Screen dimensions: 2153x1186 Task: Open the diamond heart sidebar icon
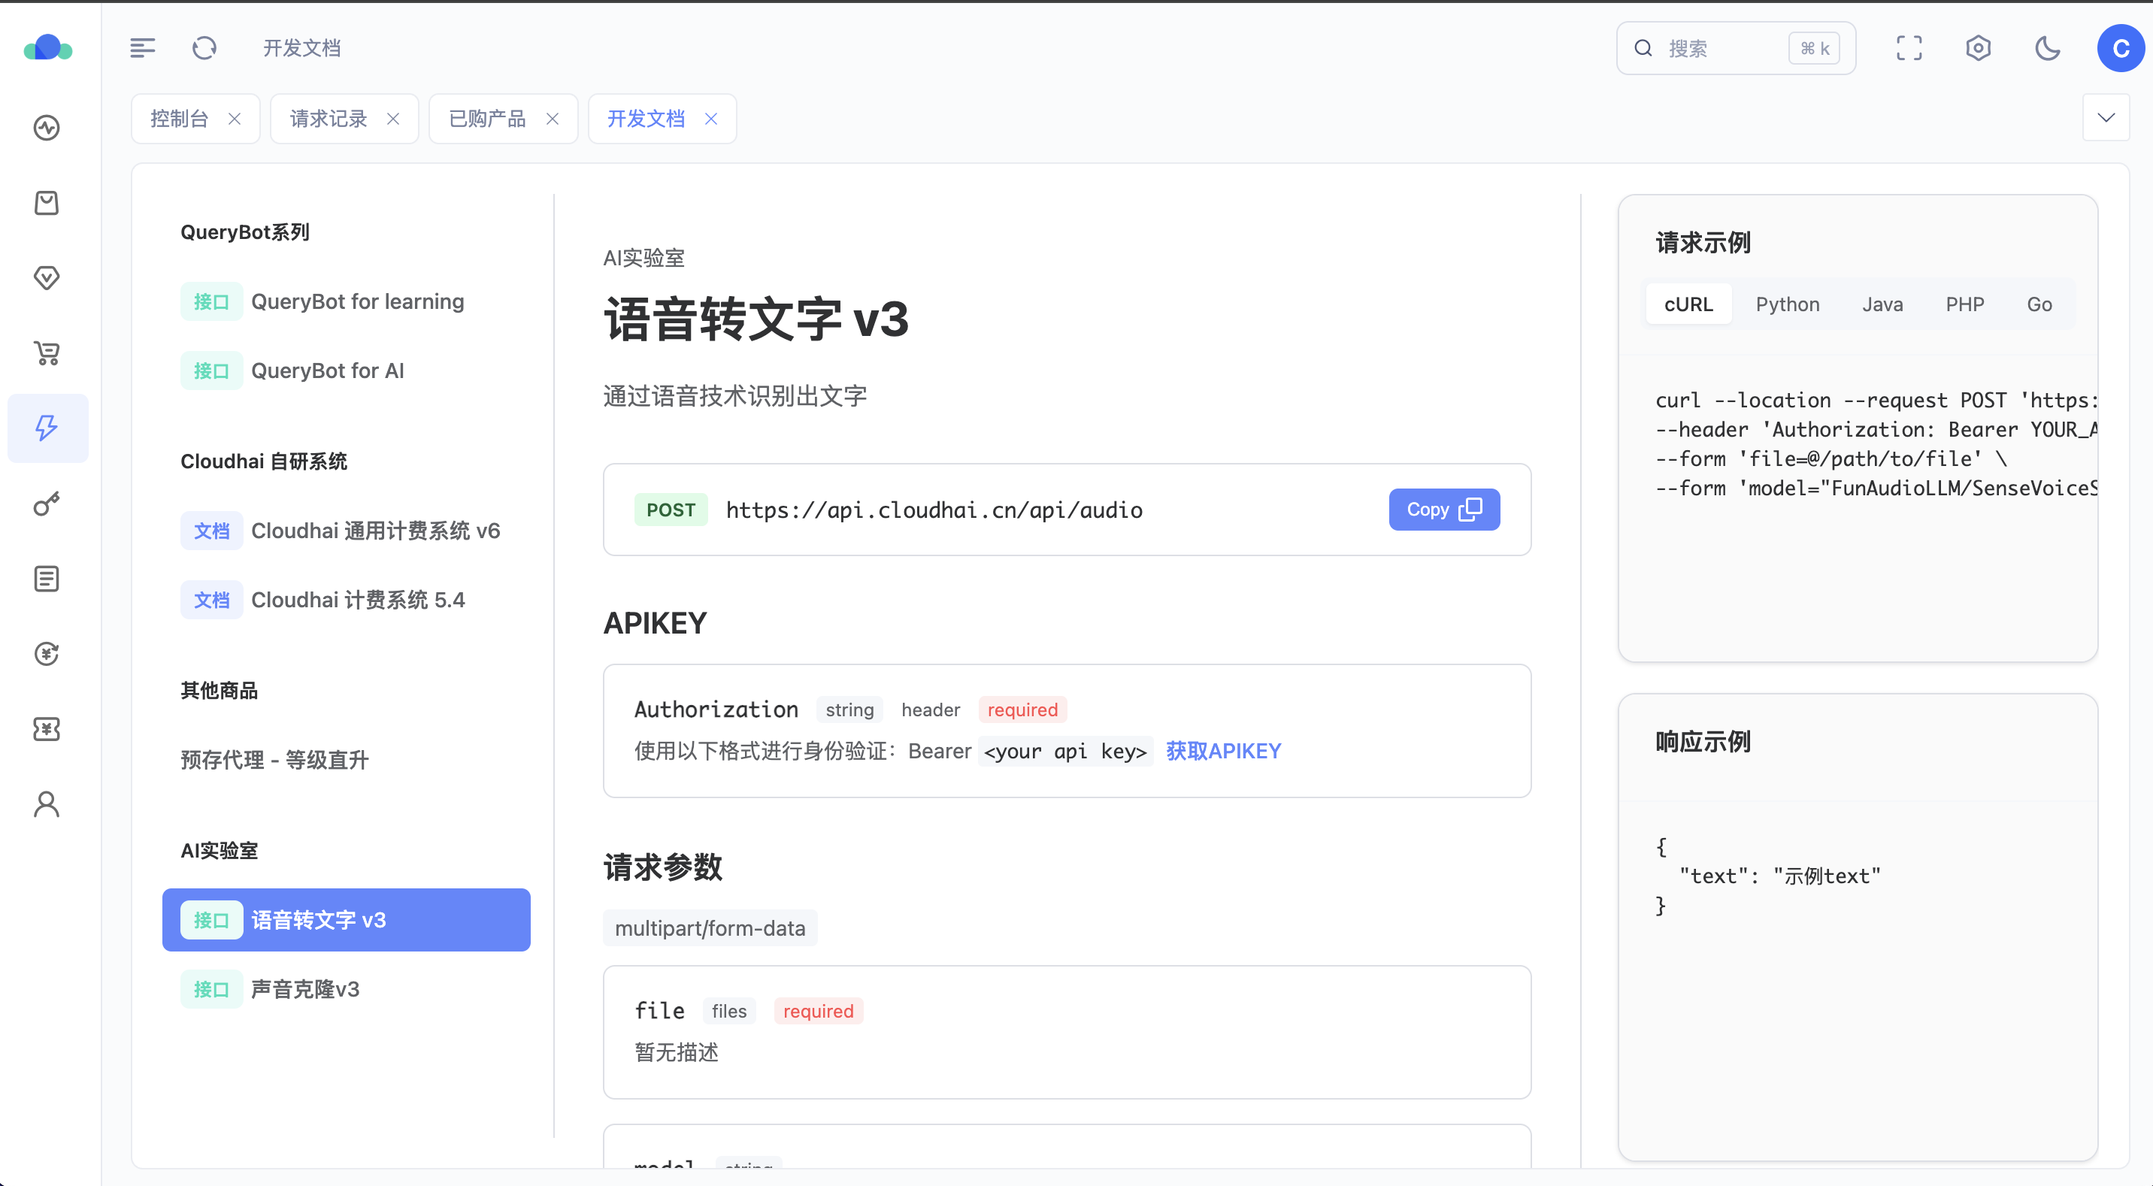47,277
